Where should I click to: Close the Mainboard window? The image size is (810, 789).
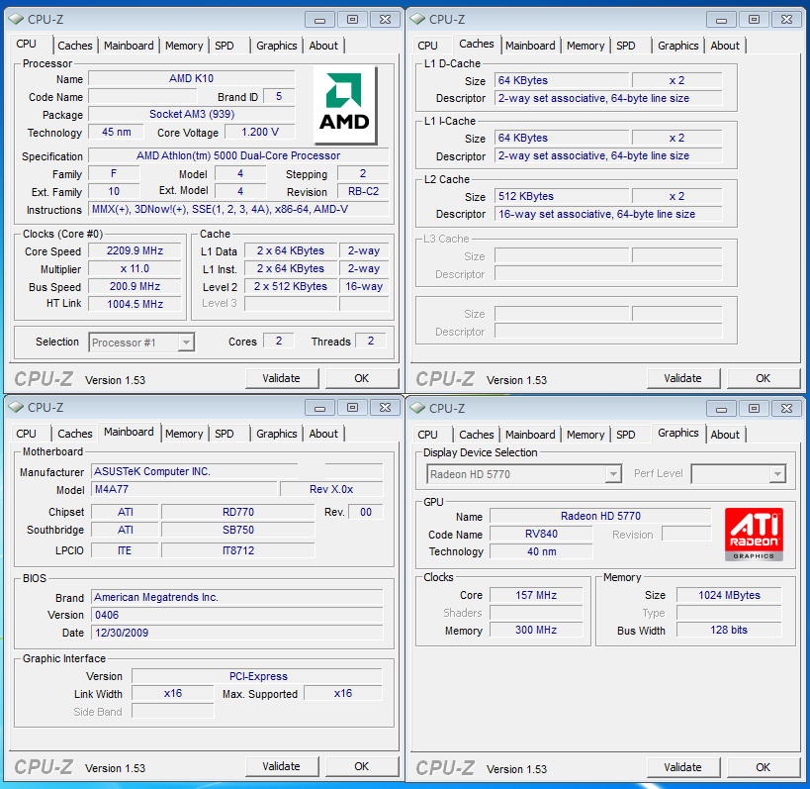pos(385,408)
